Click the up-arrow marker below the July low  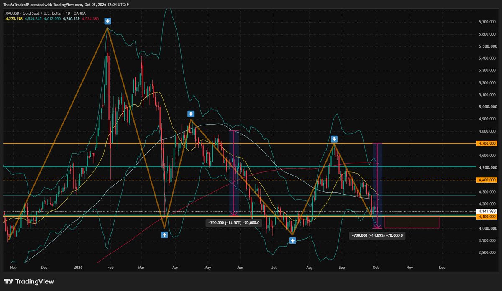(292, 240)
